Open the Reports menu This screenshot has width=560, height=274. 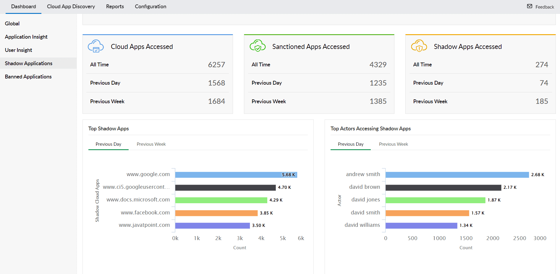tap(115, 6)
